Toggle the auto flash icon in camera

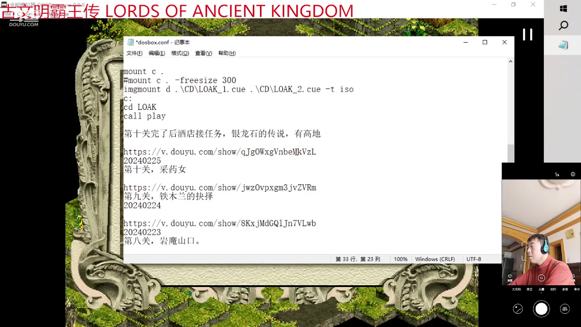tap(557, 174)
